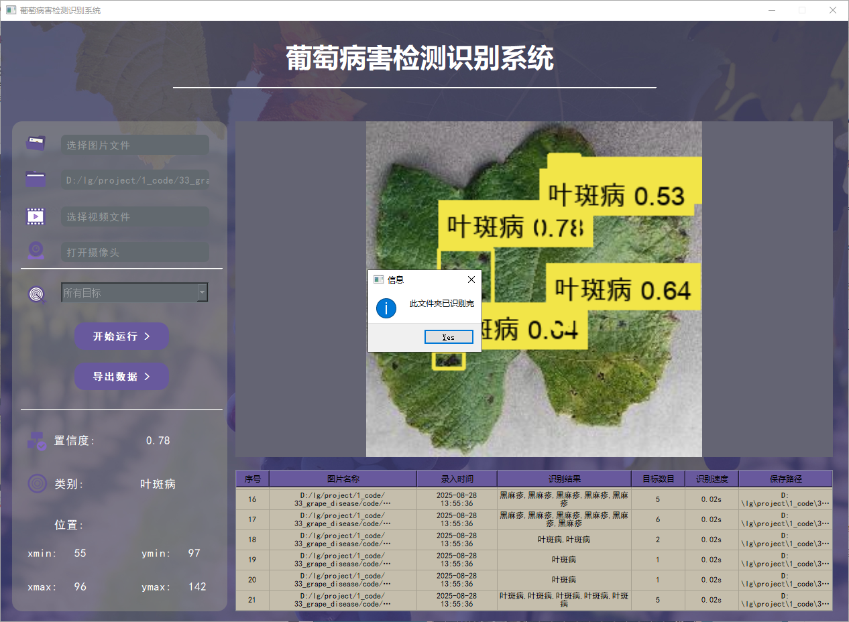Click the blue info icon in dialog
849x622 pixels.
(x=386, y=308)
